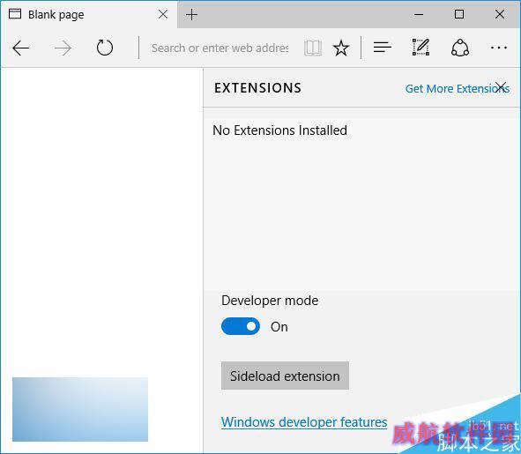Click the Sideload extension button
Viewport: 521px width, 454px height.
click(285, 376)
